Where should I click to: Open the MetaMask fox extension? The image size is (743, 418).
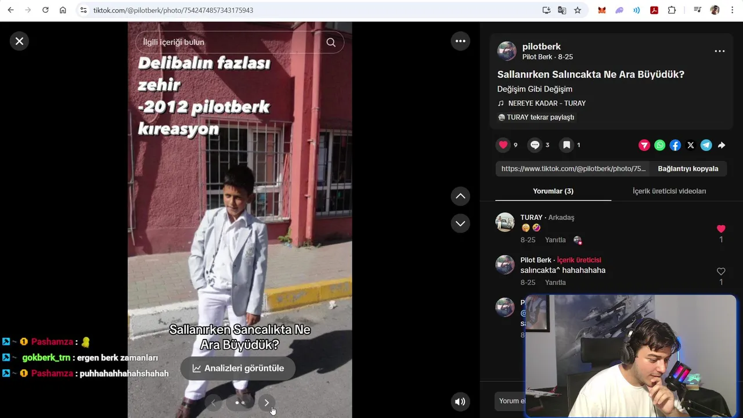pos(602,10)
